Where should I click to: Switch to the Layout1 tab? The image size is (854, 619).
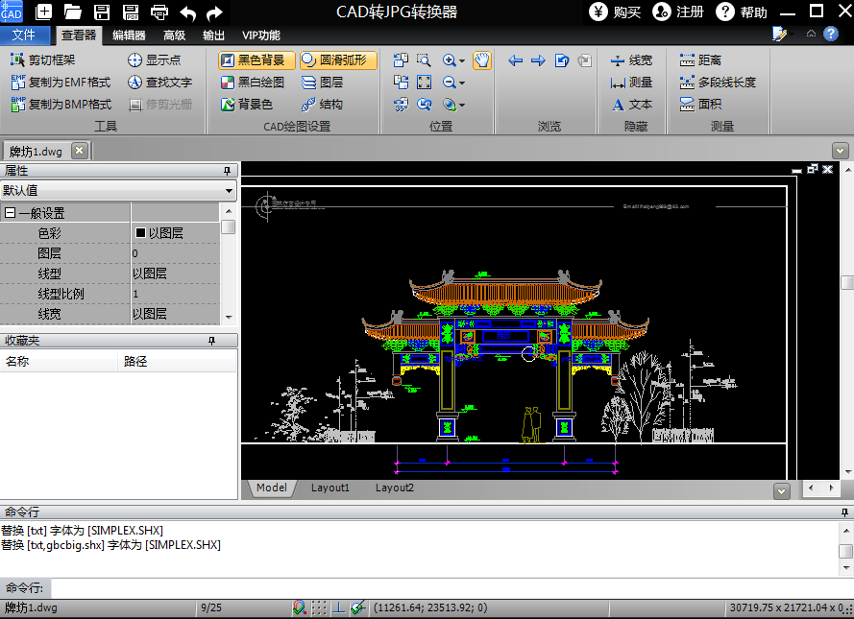(x=329, y=488)
